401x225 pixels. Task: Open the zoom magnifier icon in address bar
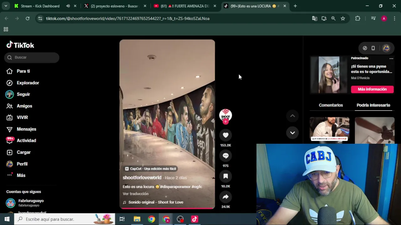(333, 18)
